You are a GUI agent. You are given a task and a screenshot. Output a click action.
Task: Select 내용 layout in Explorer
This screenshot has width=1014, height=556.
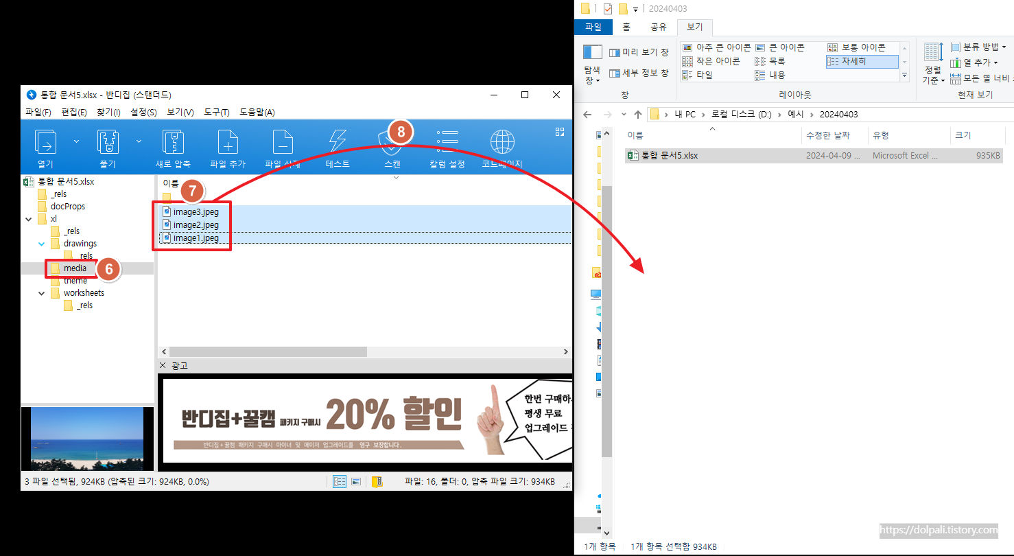770,75
